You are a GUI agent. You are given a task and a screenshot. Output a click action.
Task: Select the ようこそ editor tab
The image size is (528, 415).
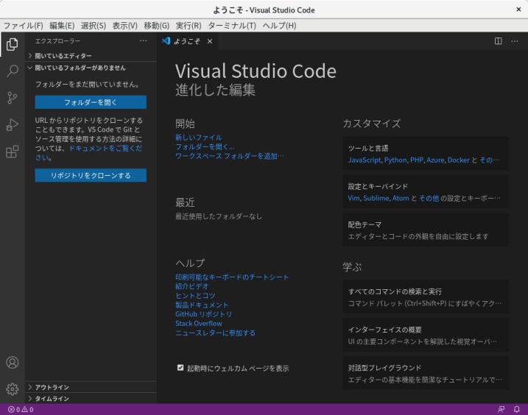pyautogui.click(x=187, y=41)
